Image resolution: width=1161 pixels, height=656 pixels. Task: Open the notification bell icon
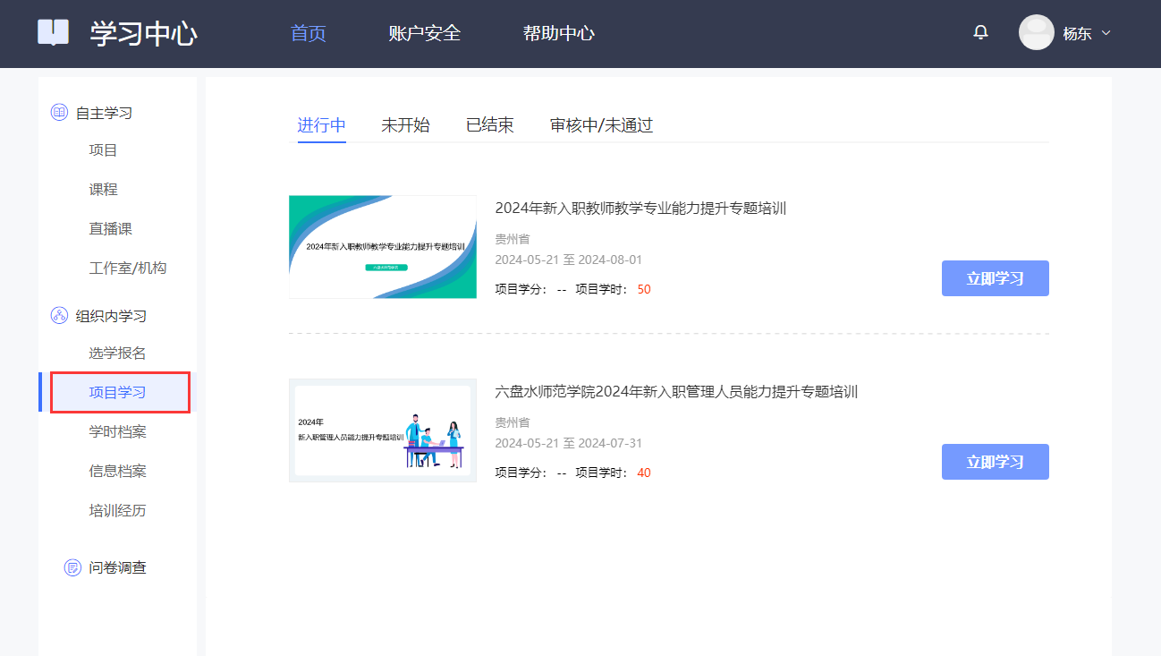[981, 33]
